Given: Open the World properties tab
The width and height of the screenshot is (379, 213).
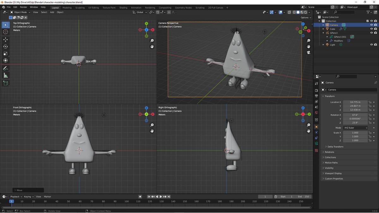Looking at the screenshot, I should coord(316,113).
